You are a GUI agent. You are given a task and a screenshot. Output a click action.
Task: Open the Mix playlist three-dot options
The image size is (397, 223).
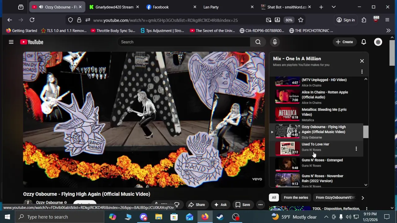pyautogui.click(x=362, y=72)
